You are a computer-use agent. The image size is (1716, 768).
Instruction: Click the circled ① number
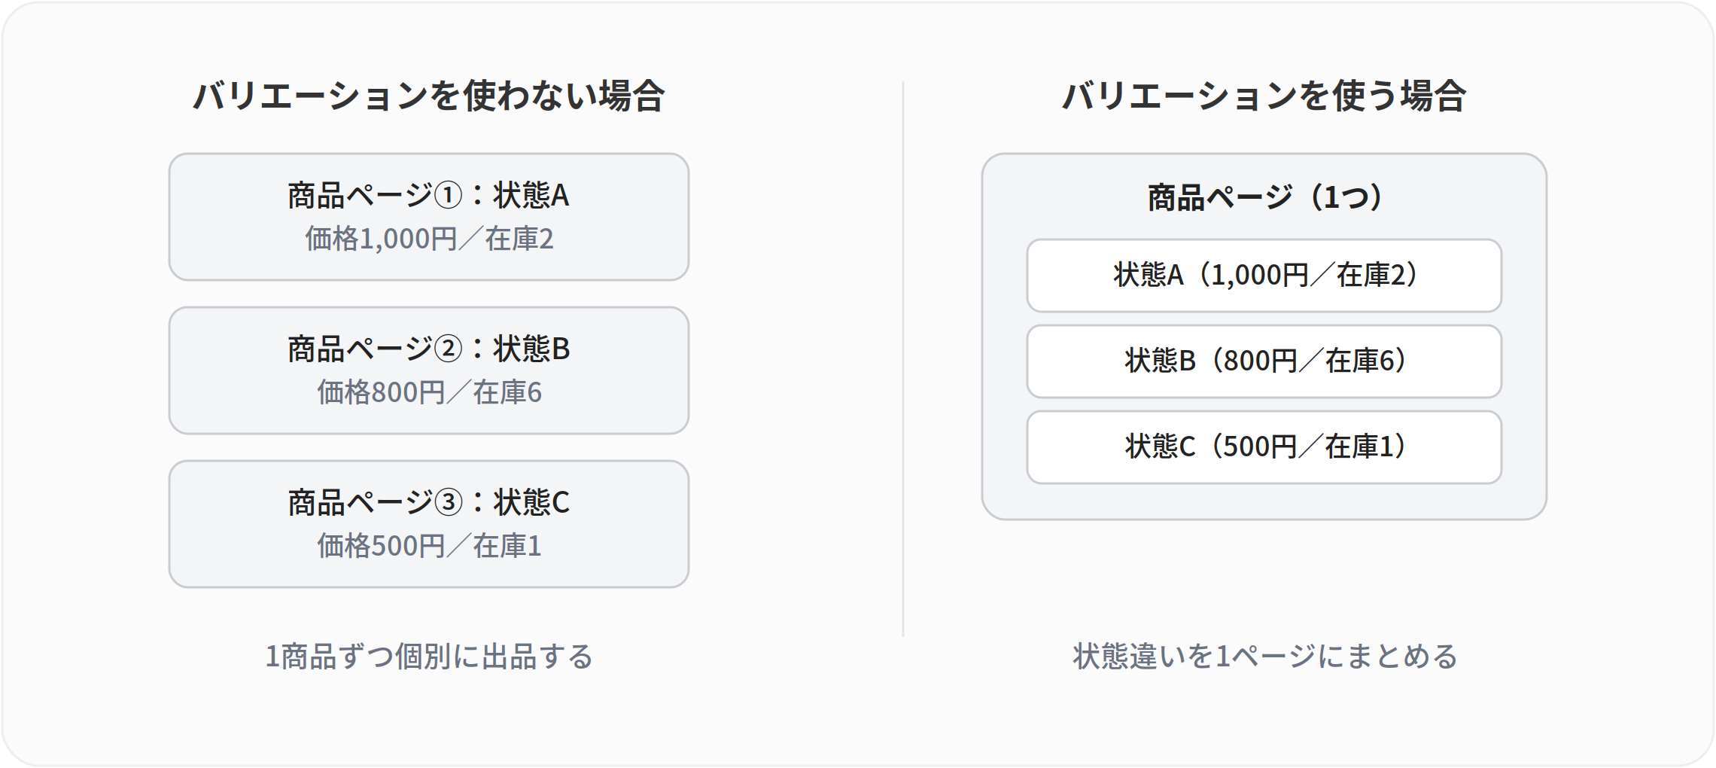(x=449, y=196)
